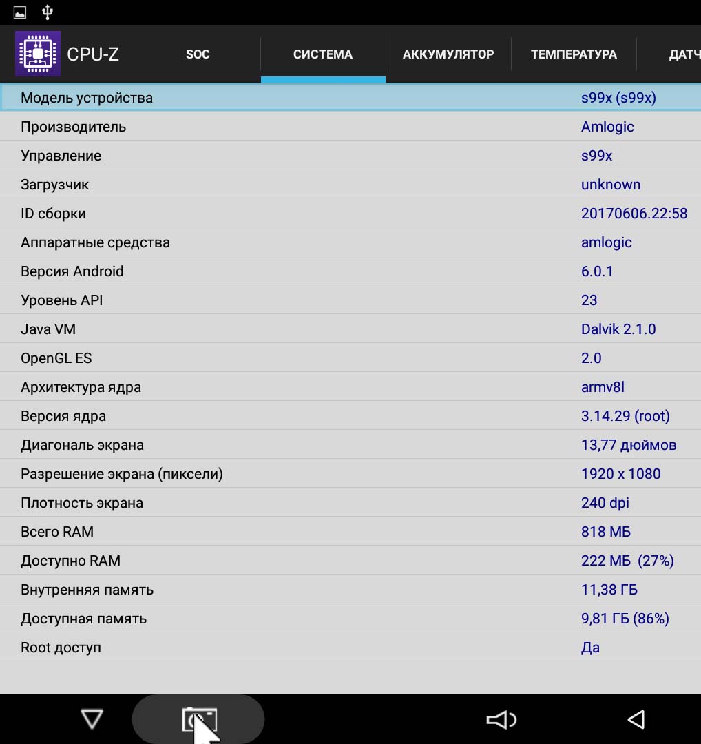Tap the screenshot capture icon in navigation bar
The width and height of the screenshot is (701, 744).
[x=198, y=720]
